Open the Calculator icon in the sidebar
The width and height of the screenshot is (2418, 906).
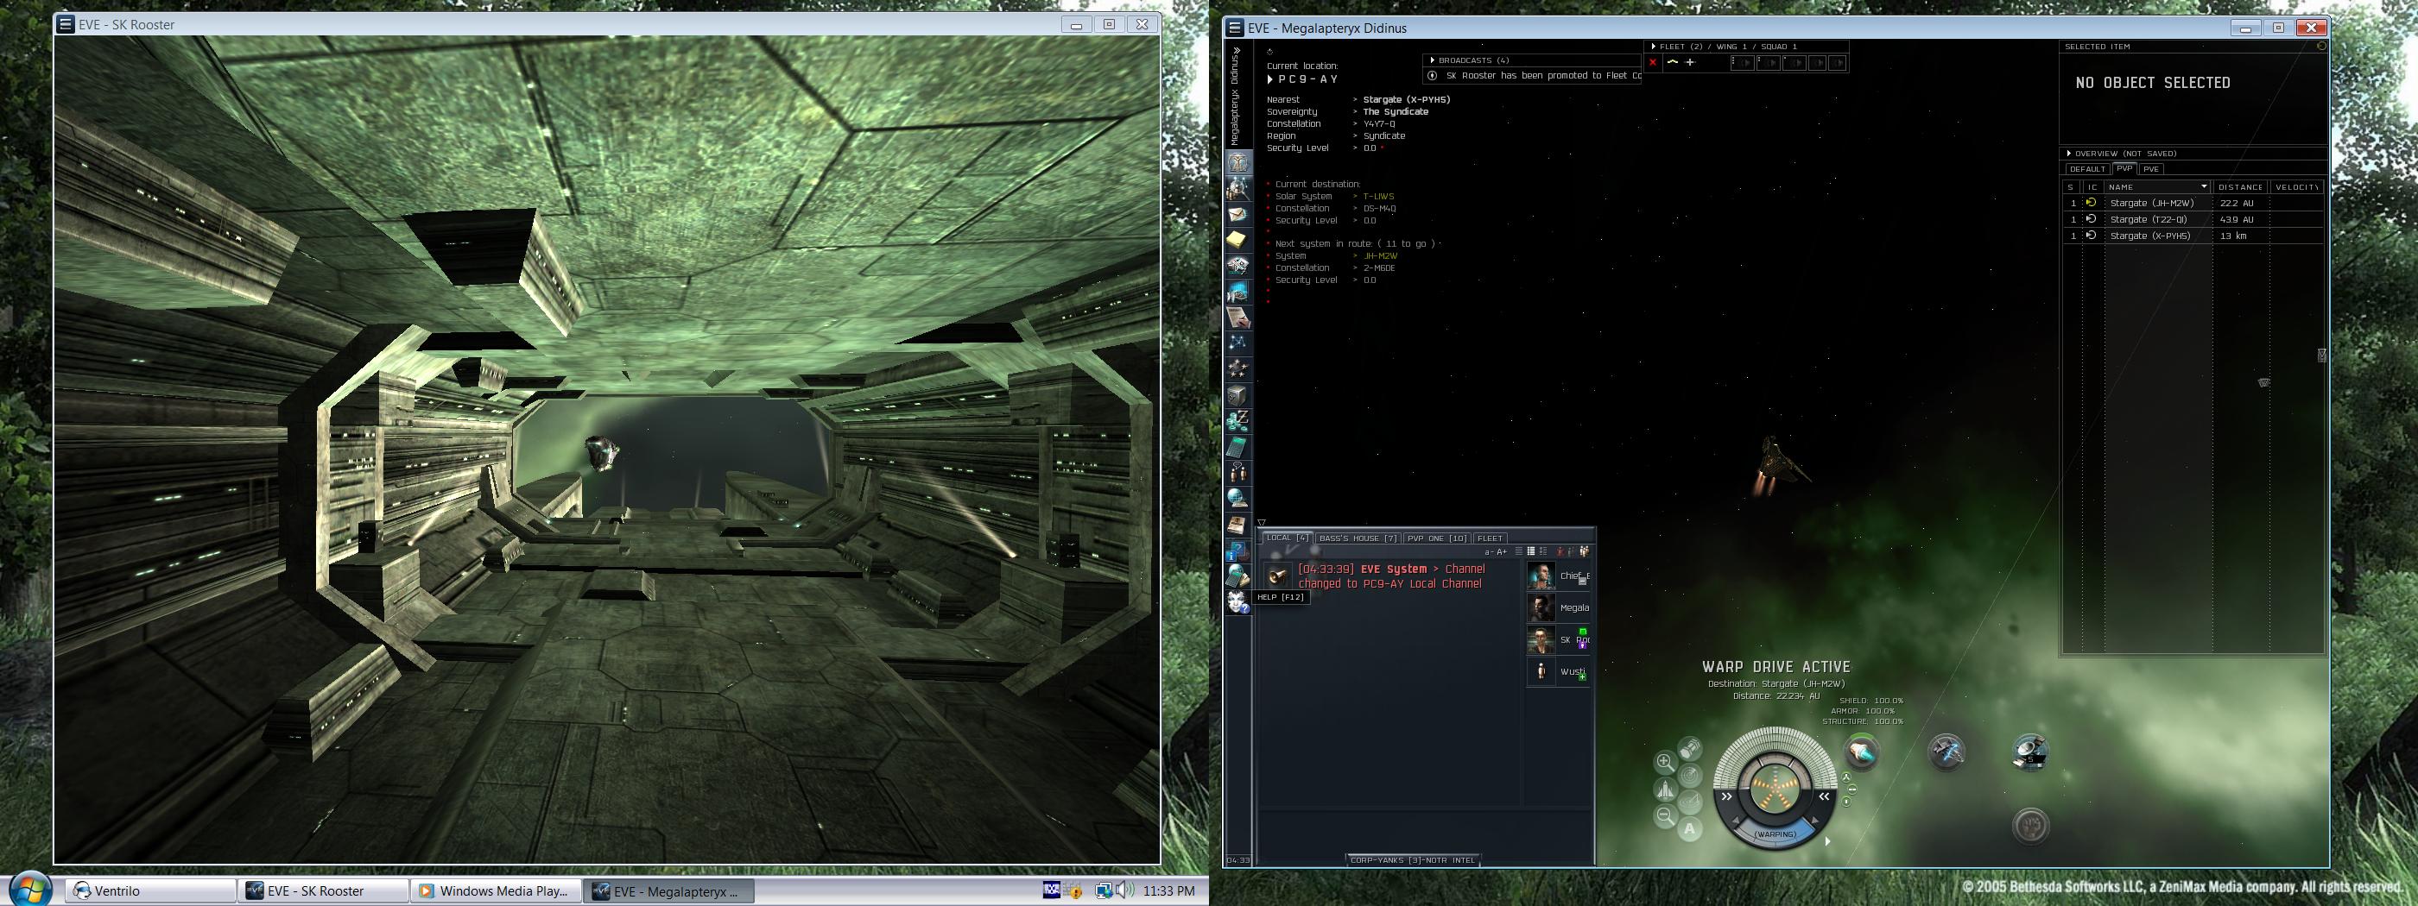point(1238,445)
